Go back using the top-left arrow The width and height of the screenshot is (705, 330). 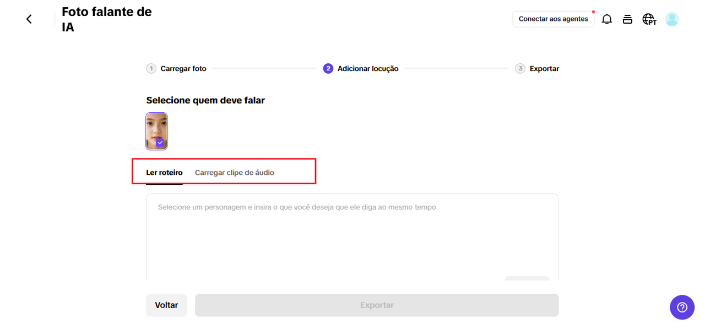pos(29,19)
